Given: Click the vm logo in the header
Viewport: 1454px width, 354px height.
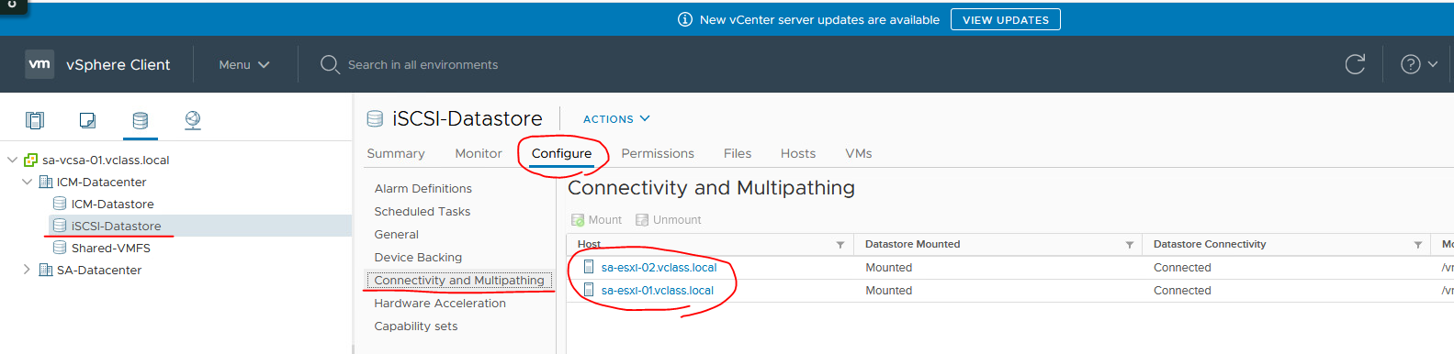Looking at the screenshot, I should [x=39, y=64].
